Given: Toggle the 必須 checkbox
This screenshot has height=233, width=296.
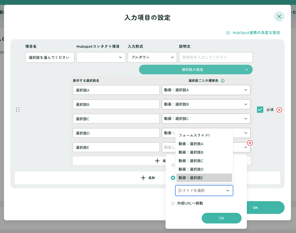Looking at the screenshot, I should pyautogui.click(x=260, y=110).
